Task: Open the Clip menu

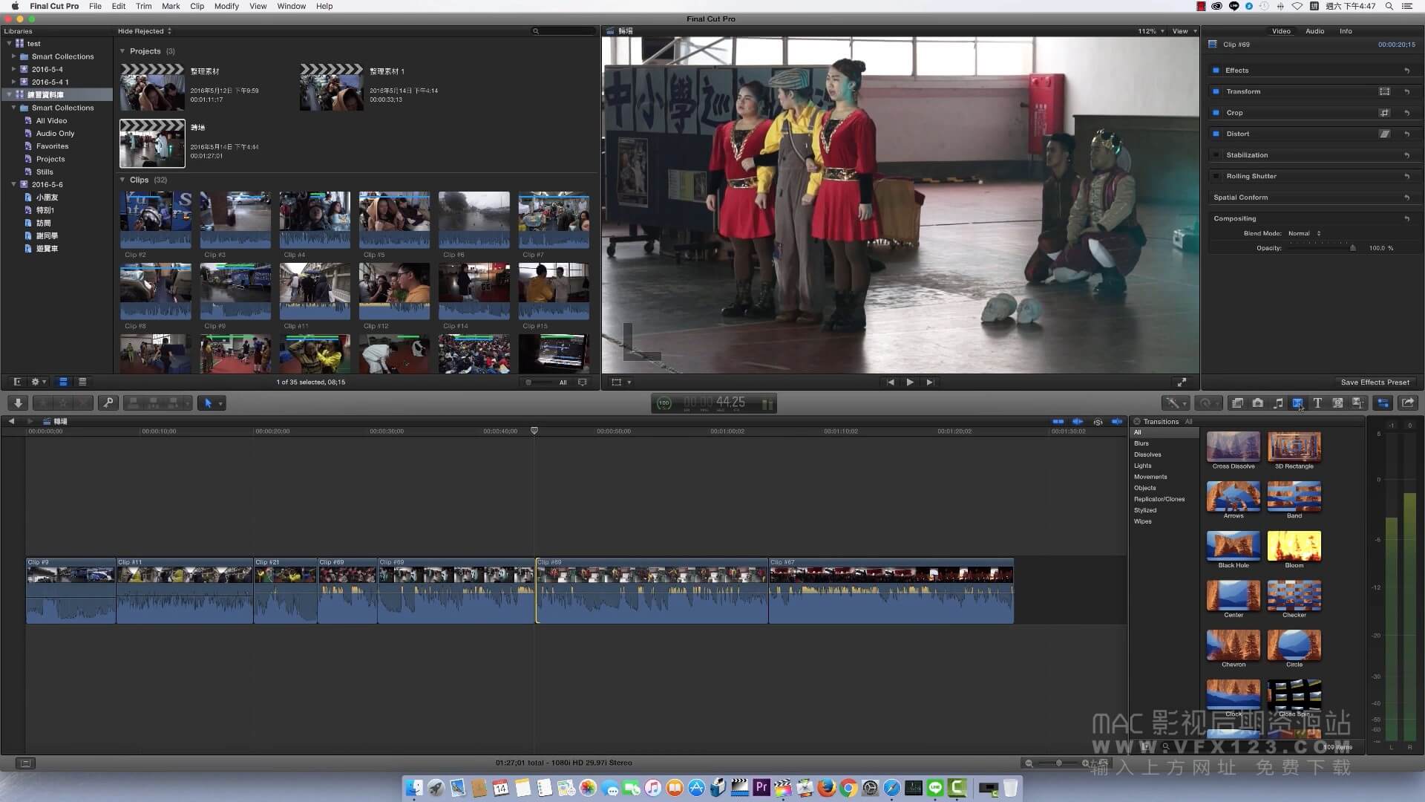Action: pyautogui.click(x=197, y=6)
